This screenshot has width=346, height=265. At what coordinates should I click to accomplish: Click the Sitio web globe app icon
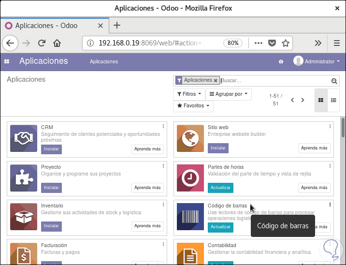(190, 138)
